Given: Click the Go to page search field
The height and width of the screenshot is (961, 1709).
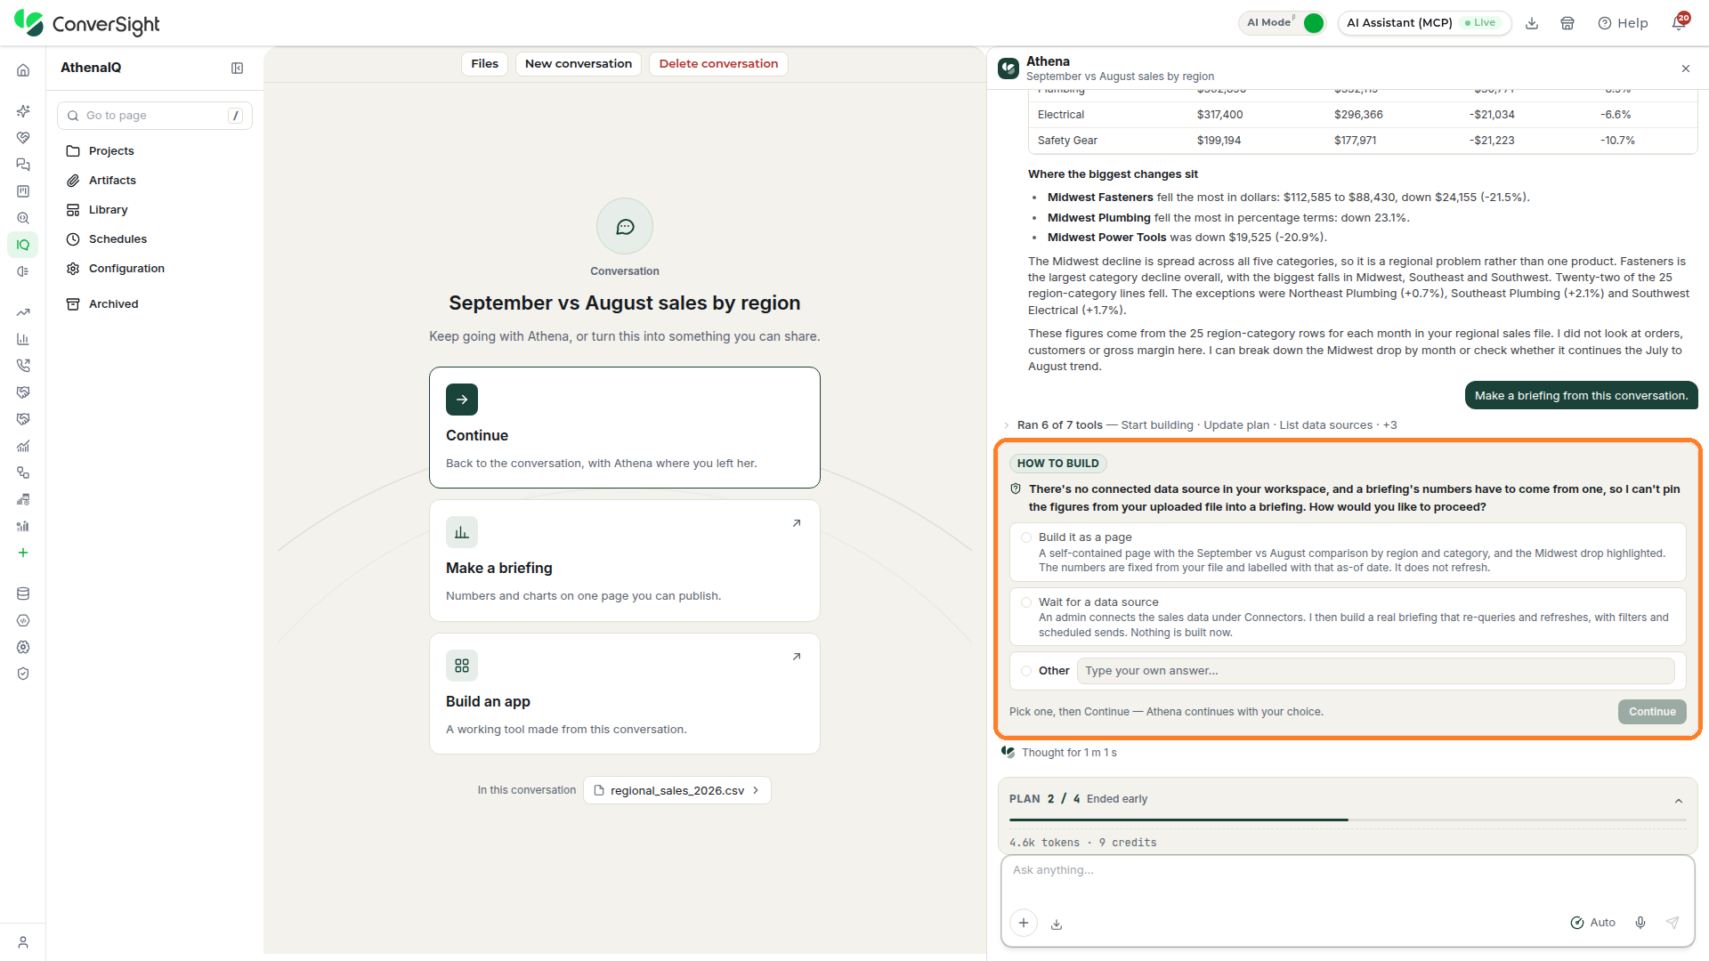Looking at the screenshot, I should pos(155,116).
